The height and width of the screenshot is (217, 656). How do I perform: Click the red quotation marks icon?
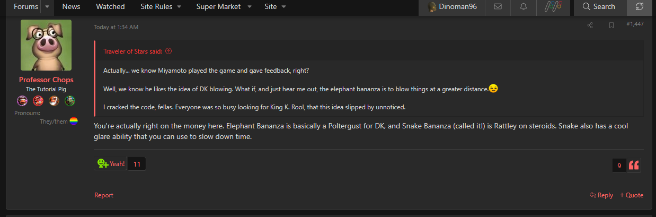click(634, 165)
